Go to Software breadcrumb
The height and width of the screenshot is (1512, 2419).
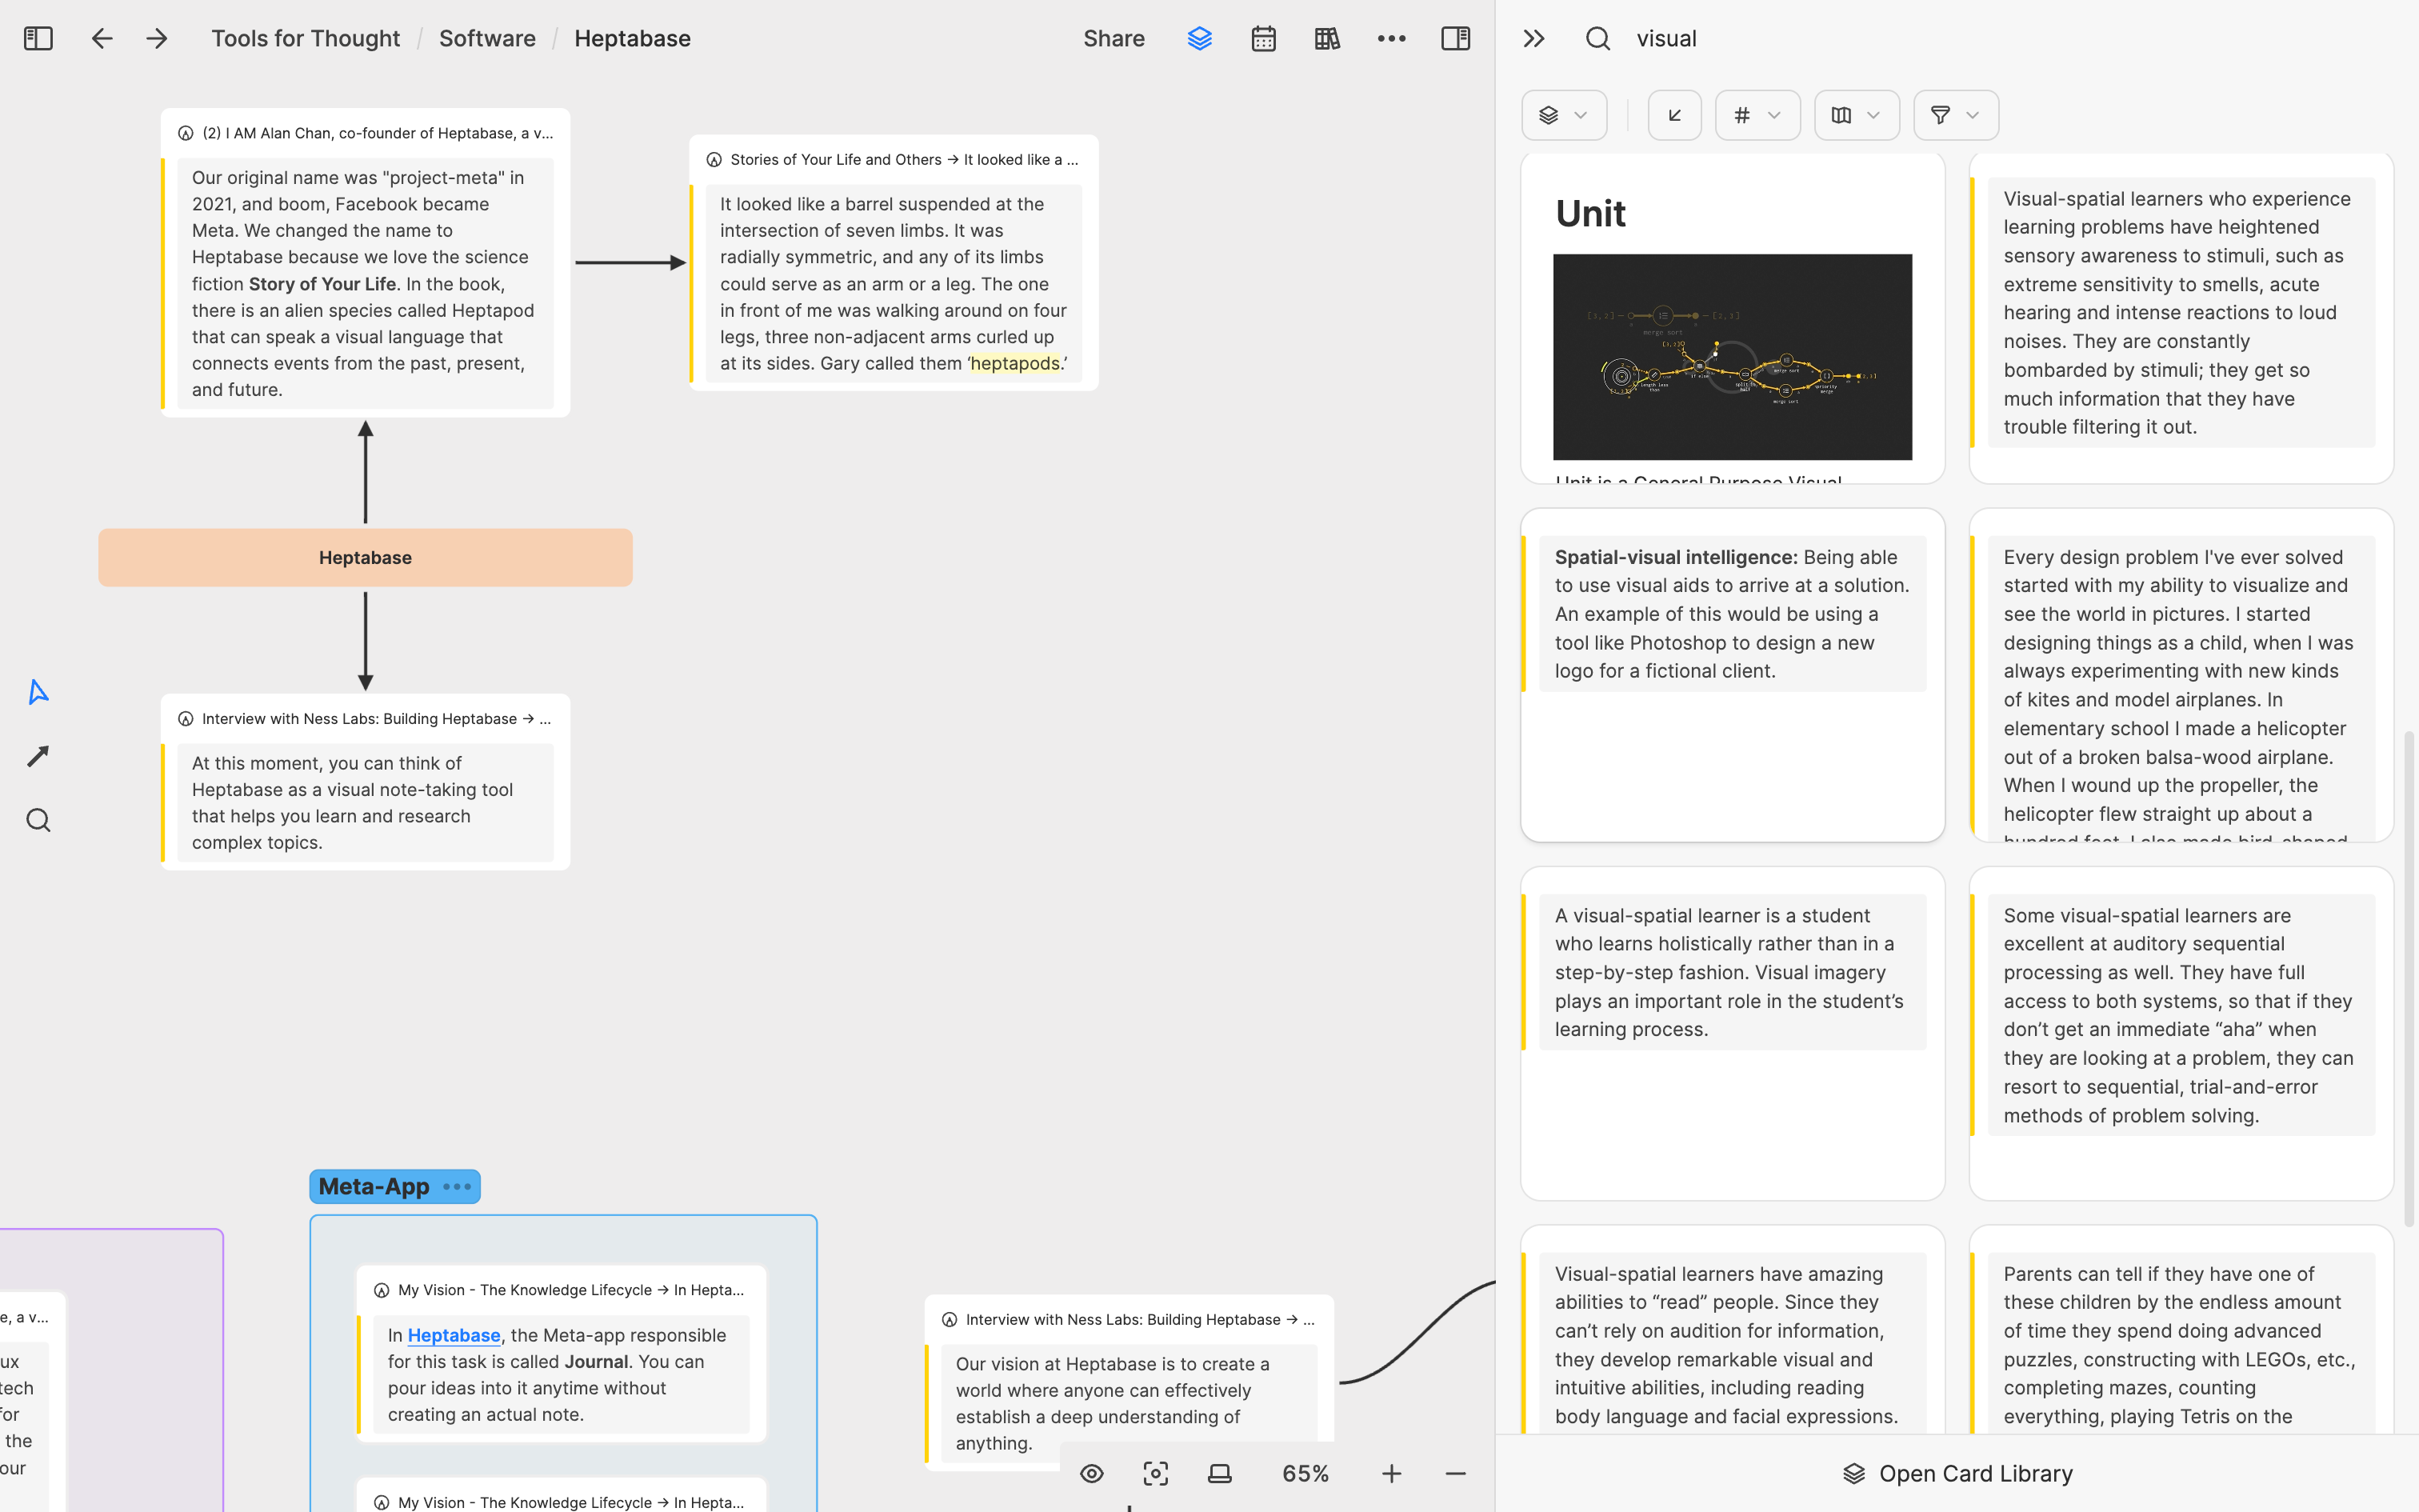click(487, 38)
